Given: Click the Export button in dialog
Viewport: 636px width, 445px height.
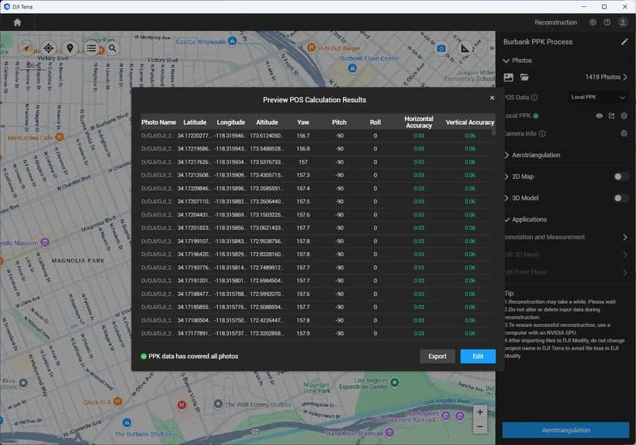Looking at the screenshot, I should (x=437, y=356).
